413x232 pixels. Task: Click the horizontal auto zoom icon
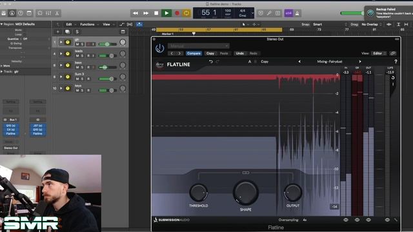pyautogui.click(x=407, y=24)
